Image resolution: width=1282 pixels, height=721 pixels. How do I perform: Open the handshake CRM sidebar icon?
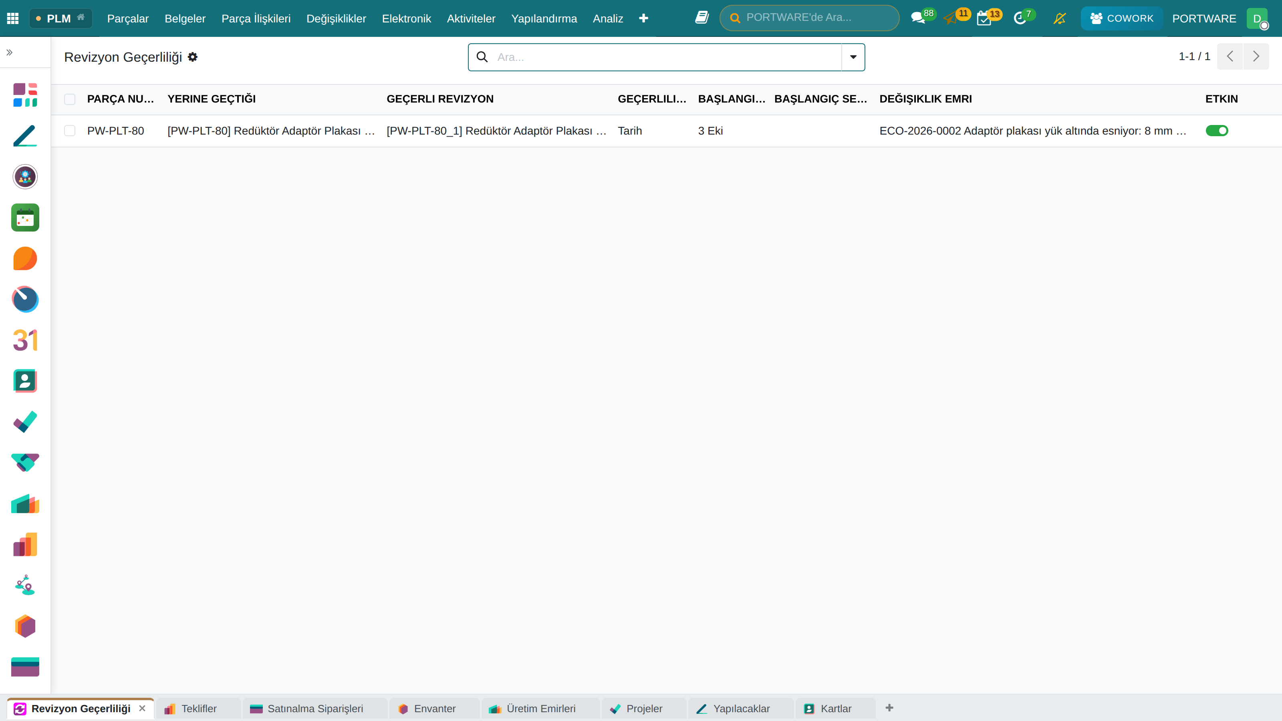(25, 462)
